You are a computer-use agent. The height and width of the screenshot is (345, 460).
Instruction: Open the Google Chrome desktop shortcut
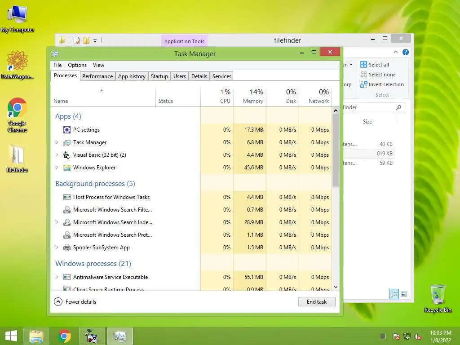pyautogui.click(x=18, y=115)
